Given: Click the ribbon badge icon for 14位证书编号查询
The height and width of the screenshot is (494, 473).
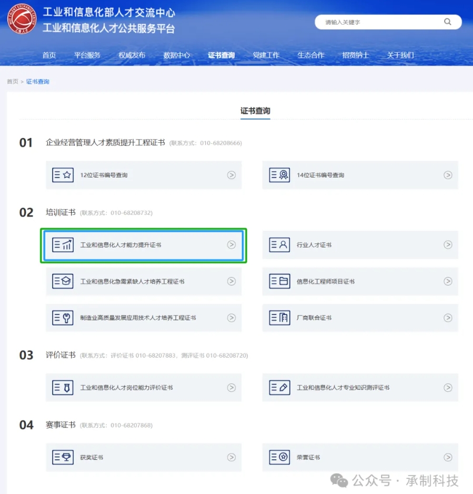Looking at the screenshot, I should point(279,175).
